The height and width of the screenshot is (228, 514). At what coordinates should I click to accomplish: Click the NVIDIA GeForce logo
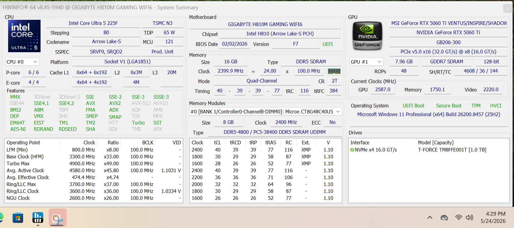pyautogui.click(x=367, y=36)
